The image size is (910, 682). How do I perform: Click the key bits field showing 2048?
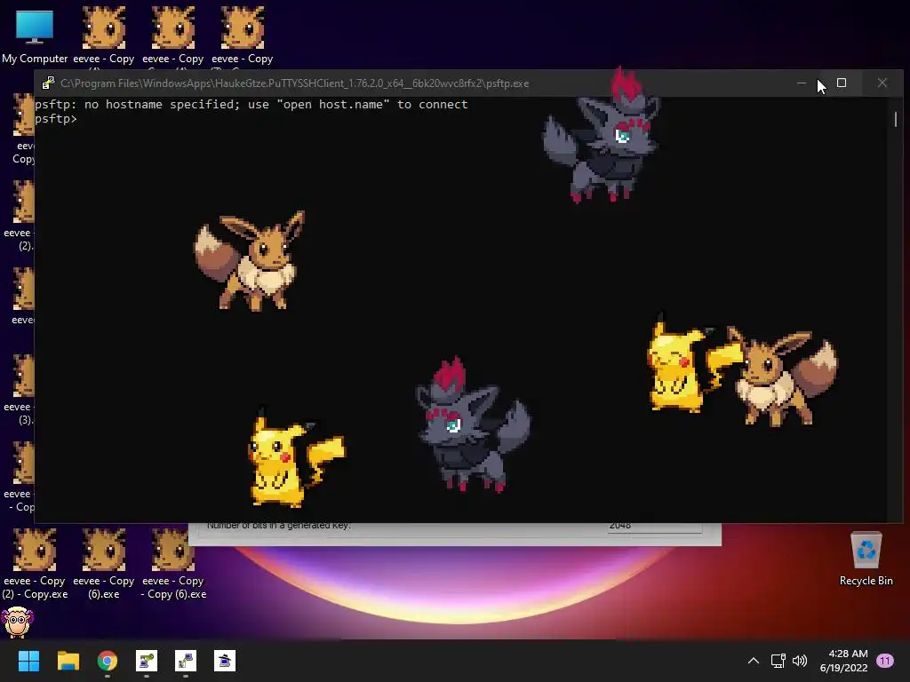click(655, 526)
